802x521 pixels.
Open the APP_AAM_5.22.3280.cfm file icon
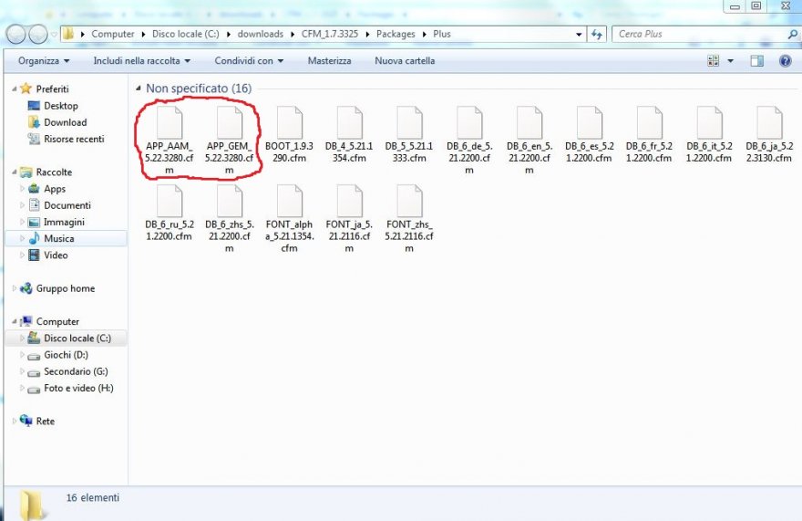coord(170,123)
